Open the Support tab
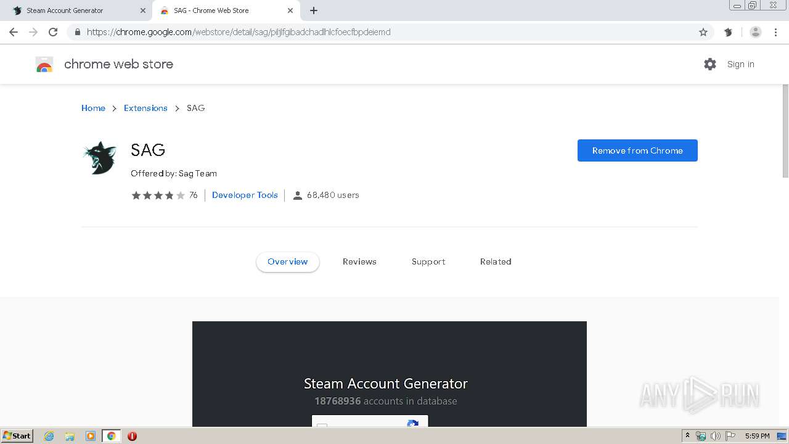The height and width of the screenshot is (444, 789). pyautogui.click(x=428, y=261)
